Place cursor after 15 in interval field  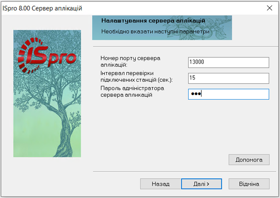pyautogui.click(x=196, y=78)
